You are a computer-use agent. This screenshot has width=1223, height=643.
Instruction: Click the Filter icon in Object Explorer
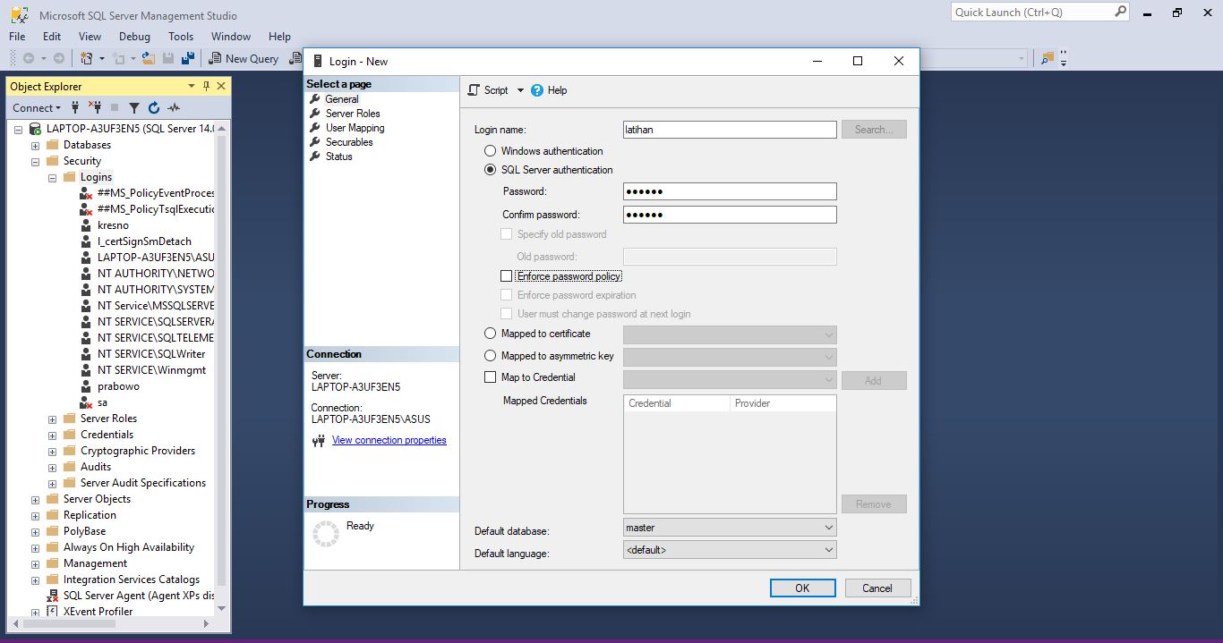click(134, 107)
